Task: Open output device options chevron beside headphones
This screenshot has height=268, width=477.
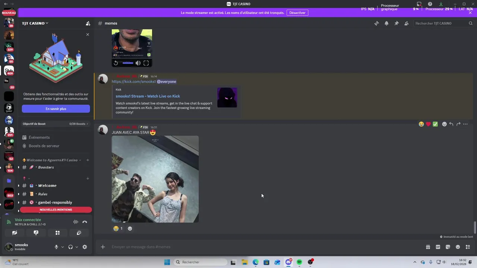Action: click(x=77, y=247)
